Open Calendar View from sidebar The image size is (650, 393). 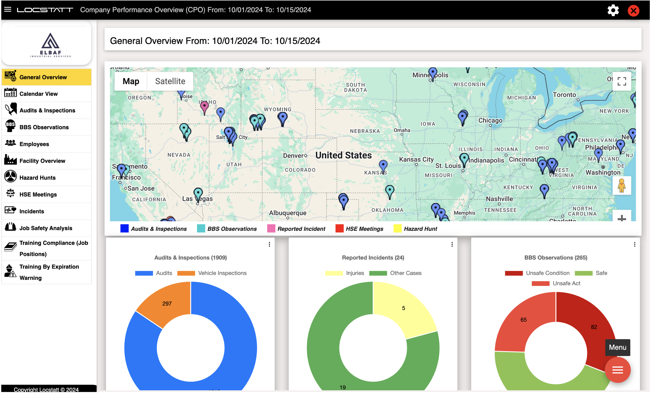tap(39, 94)
